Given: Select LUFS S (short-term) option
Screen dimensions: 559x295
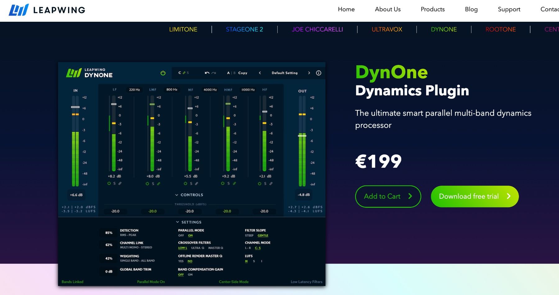Looking at the screenshot, I should pos(254,261).
